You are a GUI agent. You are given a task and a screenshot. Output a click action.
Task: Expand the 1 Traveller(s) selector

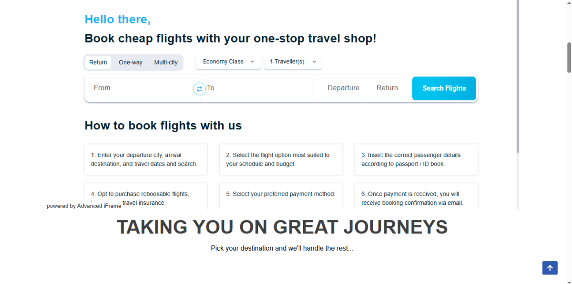click(x=293, y=62)
